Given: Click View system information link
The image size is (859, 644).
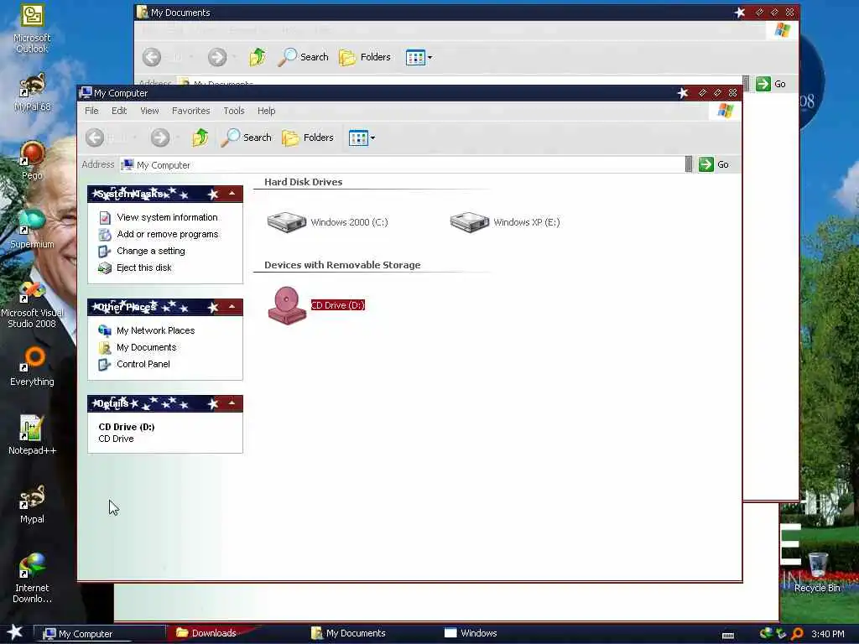Looking at the screenshot, I should [x=167, y=217].
